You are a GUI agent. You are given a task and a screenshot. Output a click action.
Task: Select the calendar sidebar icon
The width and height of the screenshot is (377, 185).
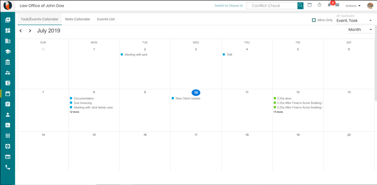[8, 94]
